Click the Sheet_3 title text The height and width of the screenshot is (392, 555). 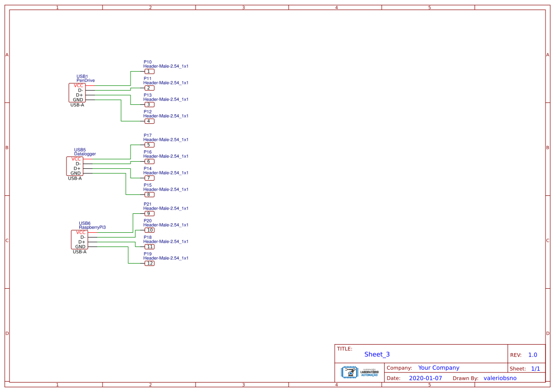coord(377,355)
